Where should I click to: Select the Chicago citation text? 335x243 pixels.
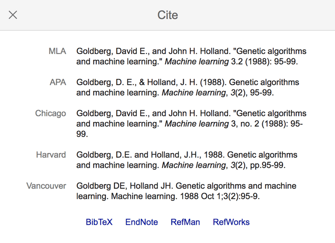pos(191,123)
